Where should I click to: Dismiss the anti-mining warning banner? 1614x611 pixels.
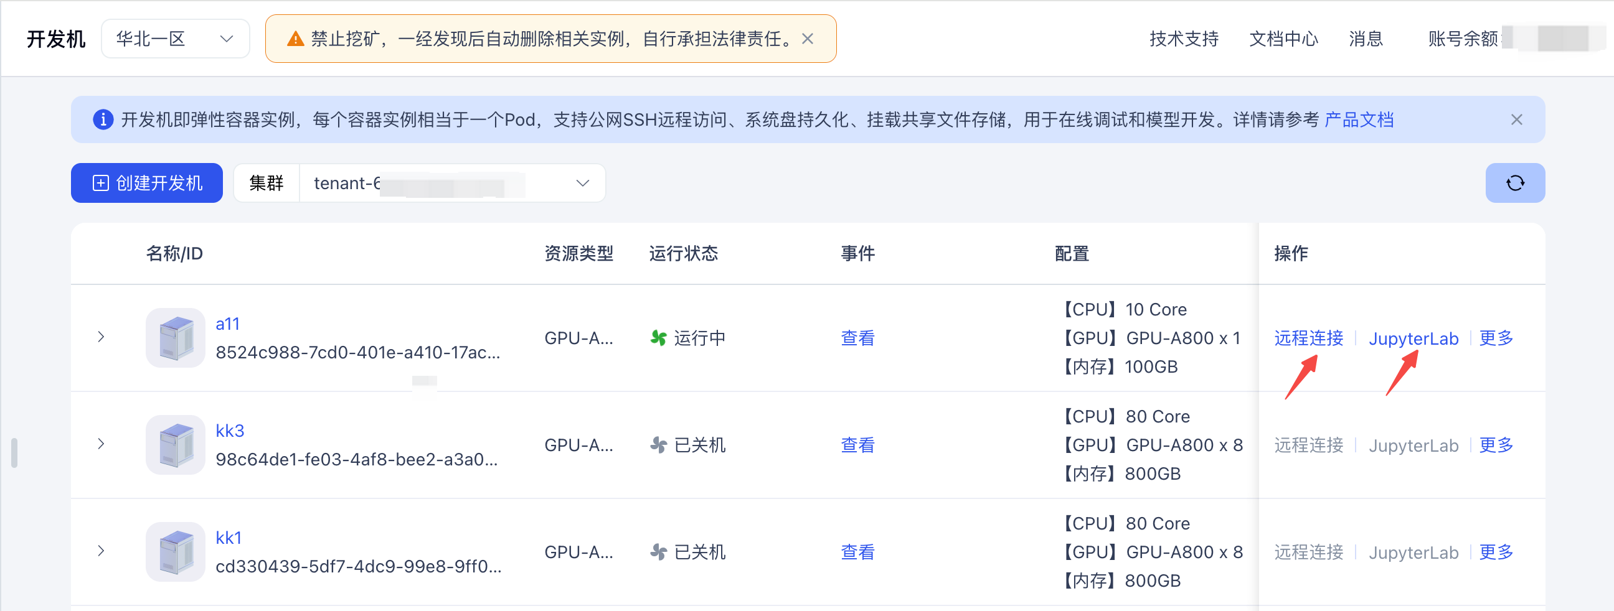point(808,38)
